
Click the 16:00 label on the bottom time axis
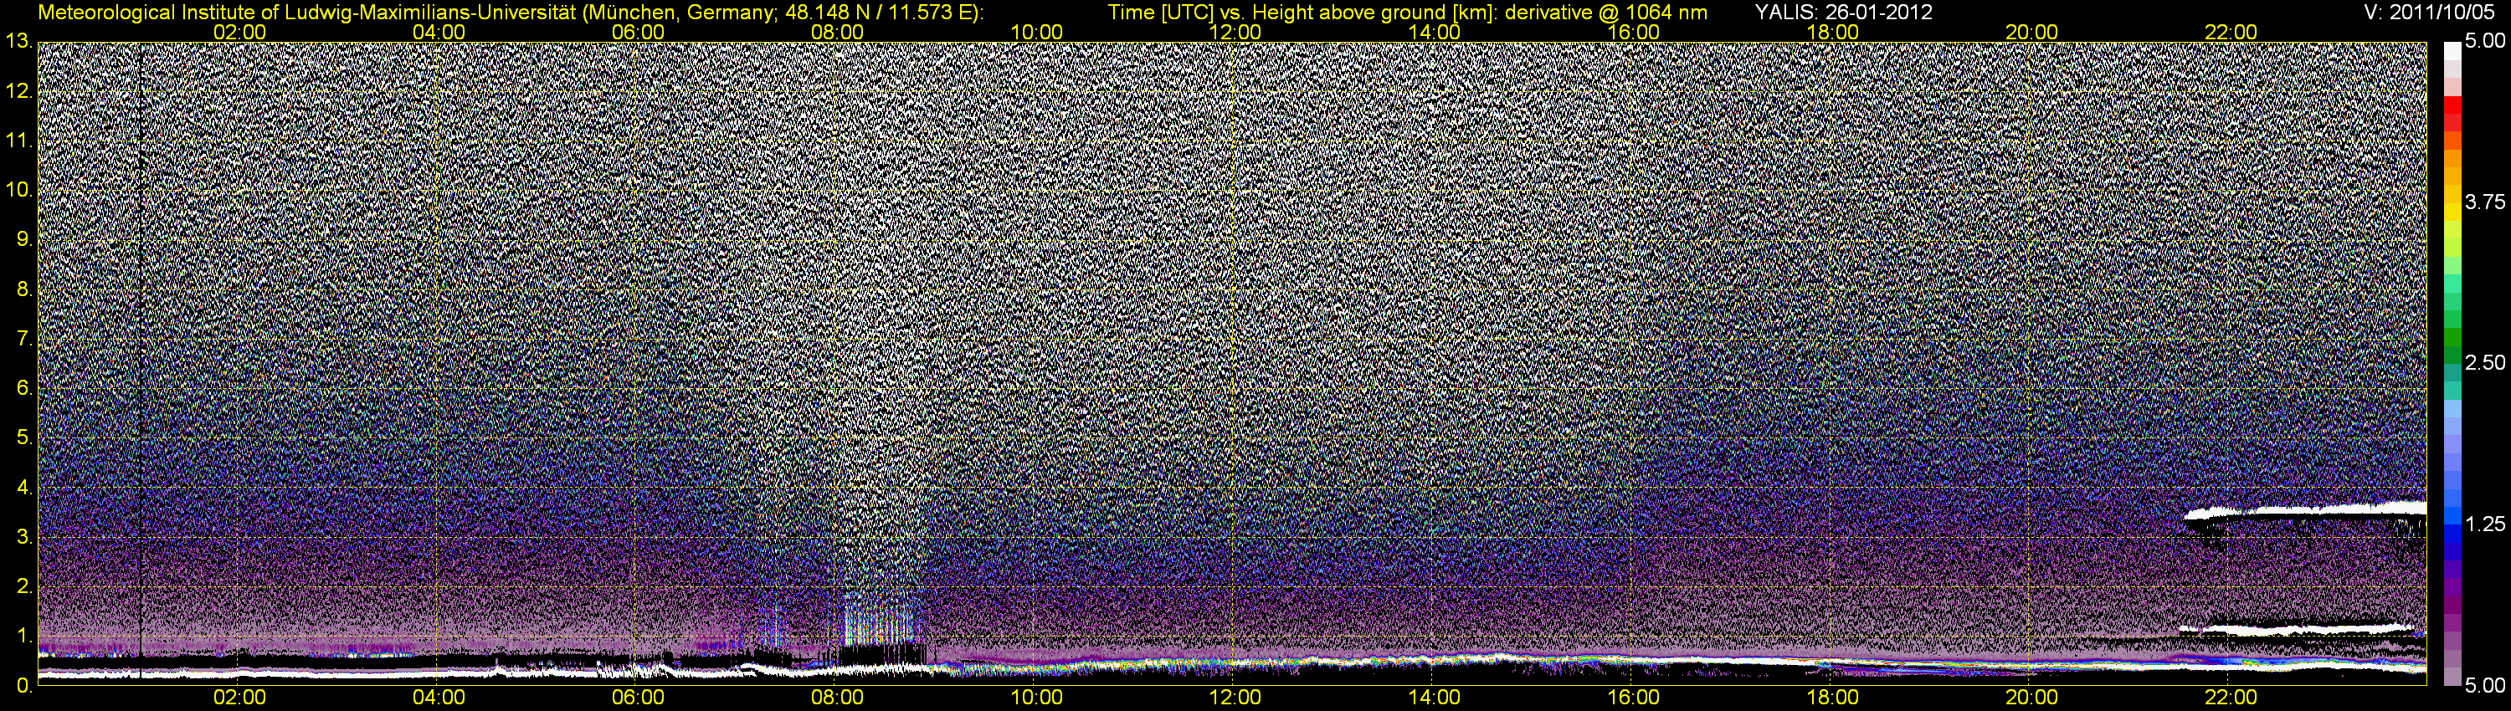(1634, 698)
